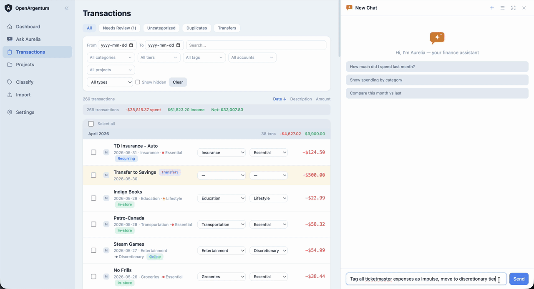Click the M badge on No Frills row

pos(106,277)
